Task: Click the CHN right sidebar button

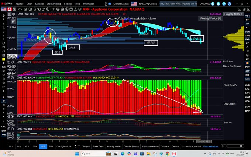Action: tap(247, 35)
